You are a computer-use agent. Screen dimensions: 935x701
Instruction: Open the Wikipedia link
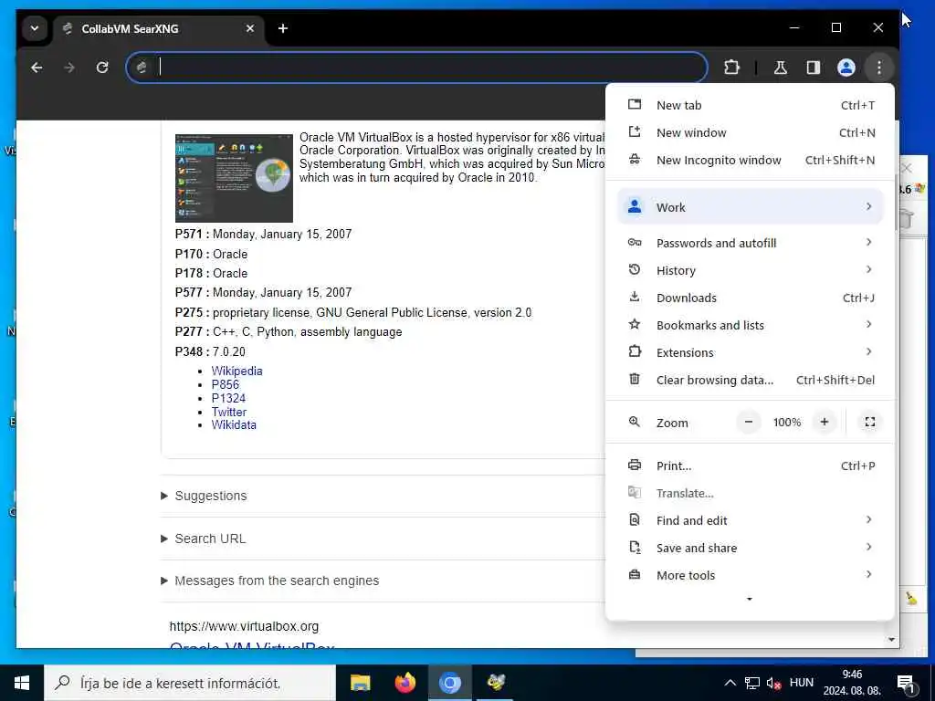(236, 371)
